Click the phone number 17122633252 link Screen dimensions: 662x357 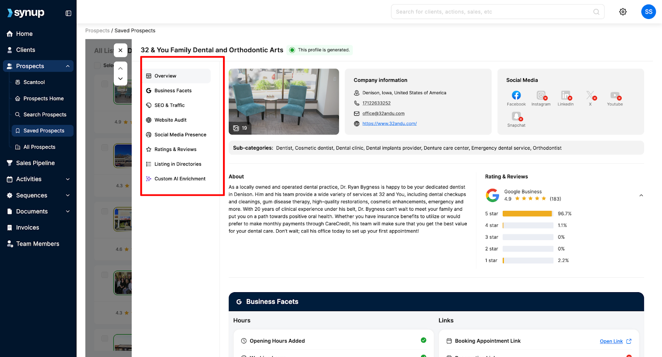click(x=377, y=103)
